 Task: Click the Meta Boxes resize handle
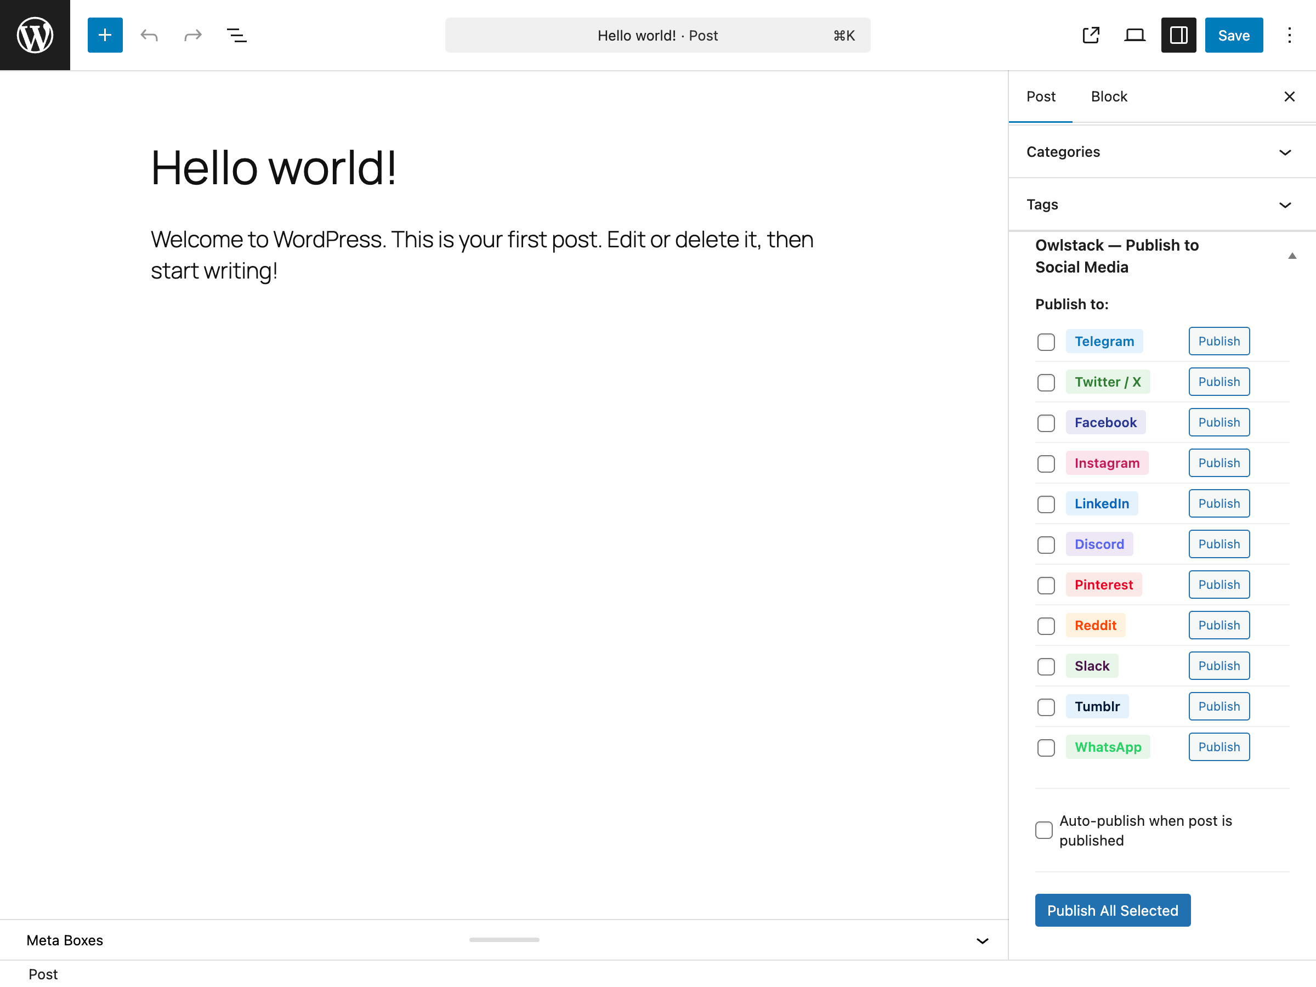[x=504, y=940]
